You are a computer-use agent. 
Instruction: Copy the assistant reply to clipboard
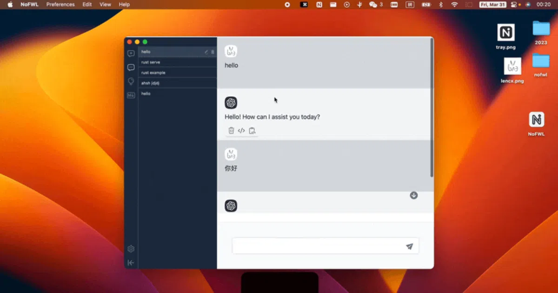coord(252,131)
